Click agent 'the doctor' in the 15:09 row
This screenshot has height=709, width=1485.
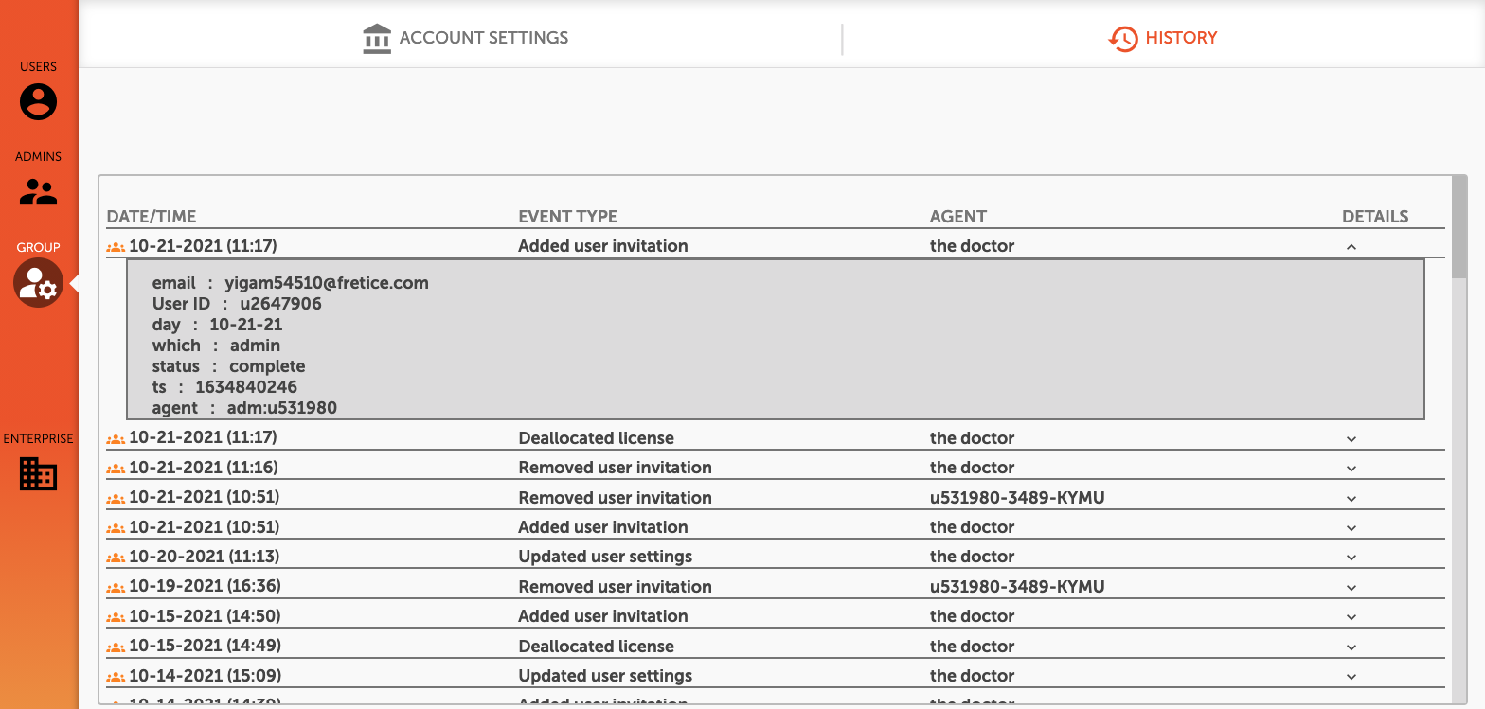pyautogui.click(x=972, y=676)
